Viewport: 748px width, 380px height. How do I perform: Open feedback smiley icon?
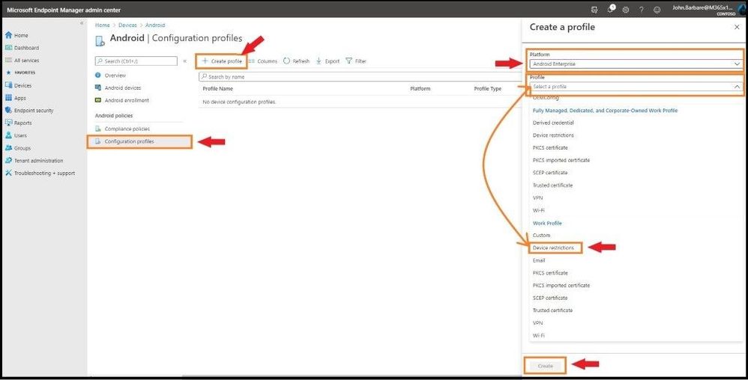pyautogui.click(x=657, y=10)
